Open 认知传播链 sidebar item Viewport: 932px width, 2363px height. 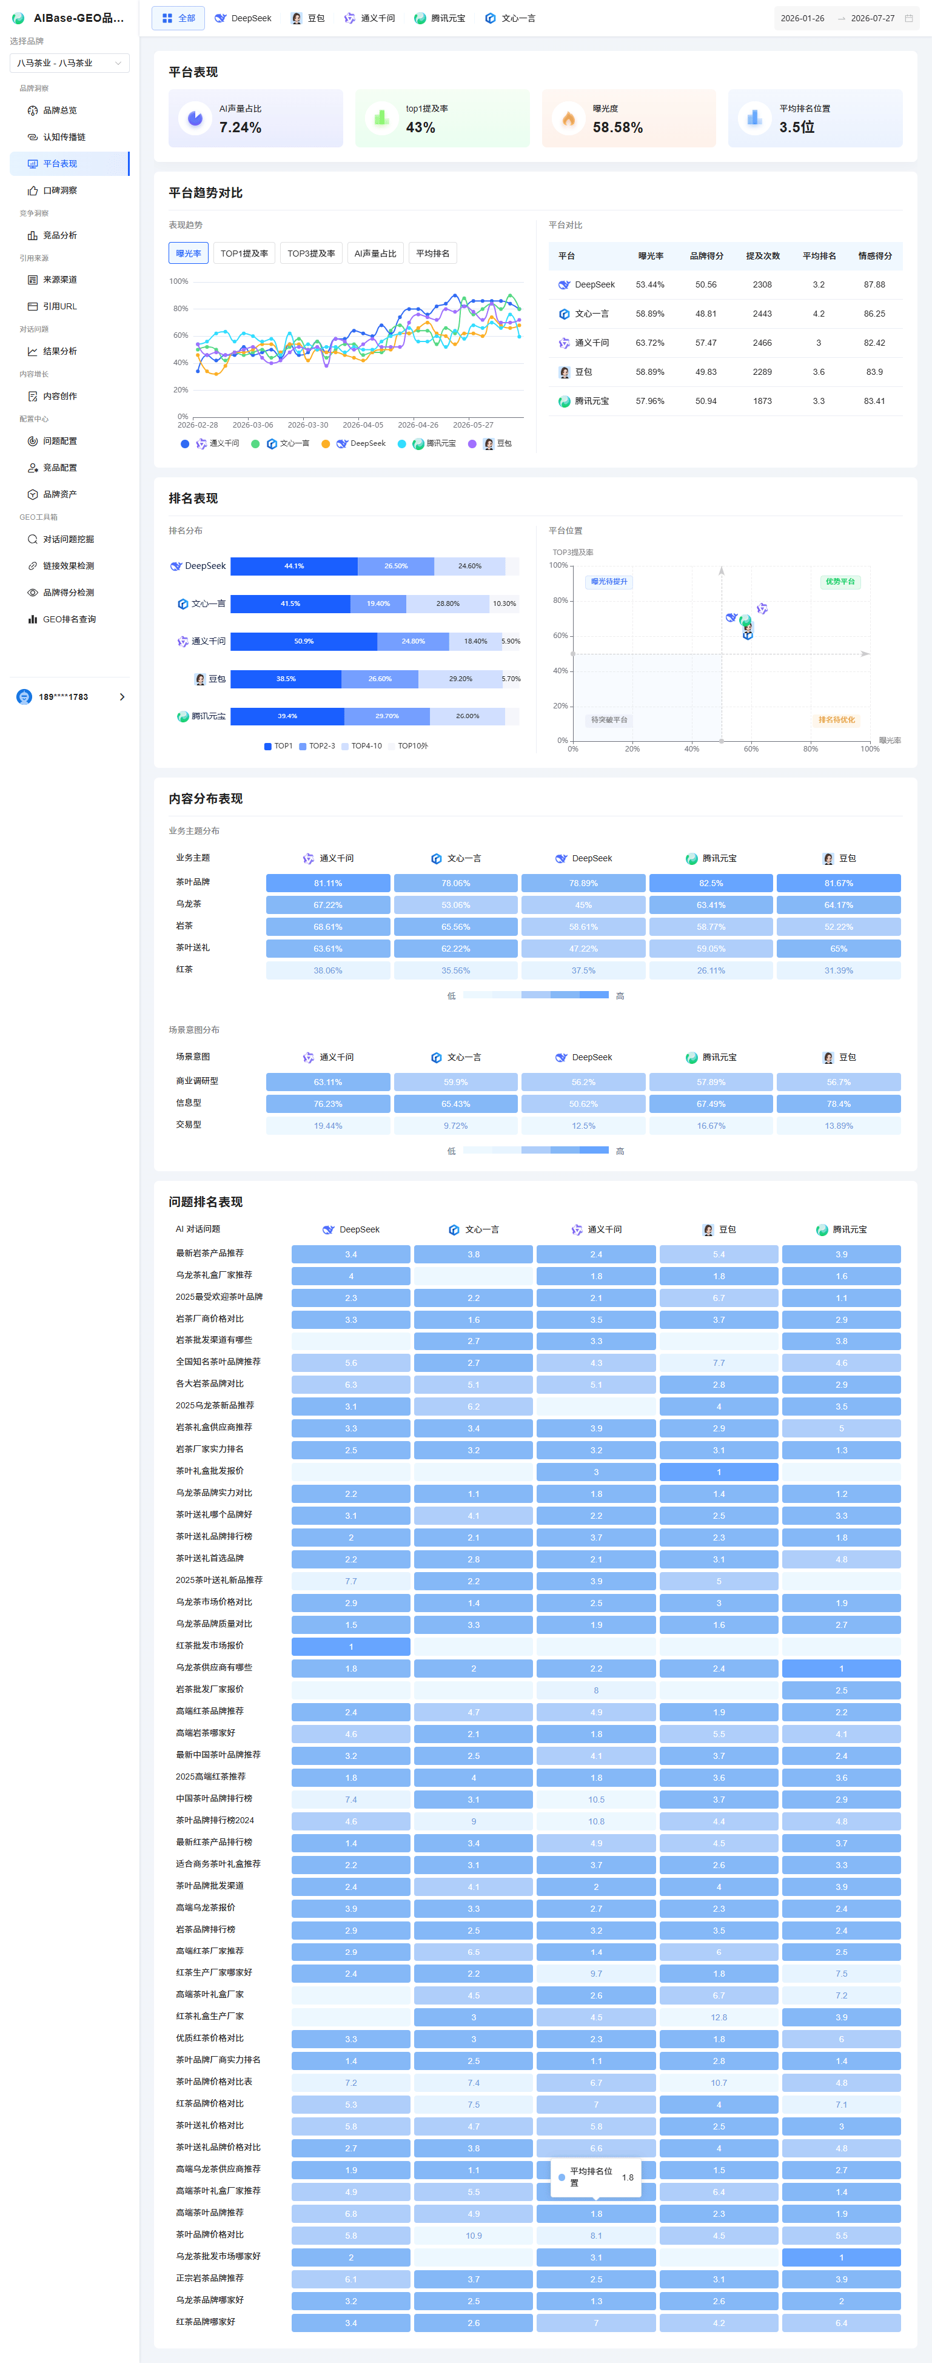pos(69,136)
